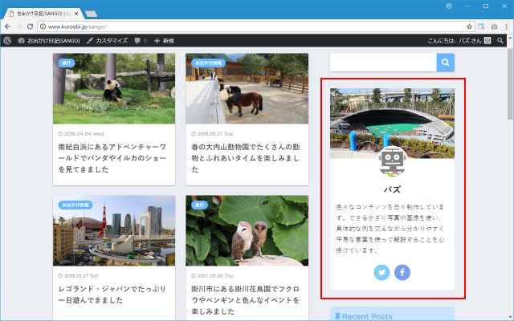Open 新規 (new) menu in admin bar
The height and width of the screenshot is (321, 514).
[163, 40]
